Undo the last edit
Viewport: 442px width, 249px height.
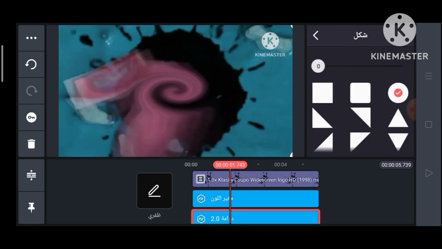click(x=31, y=64)
